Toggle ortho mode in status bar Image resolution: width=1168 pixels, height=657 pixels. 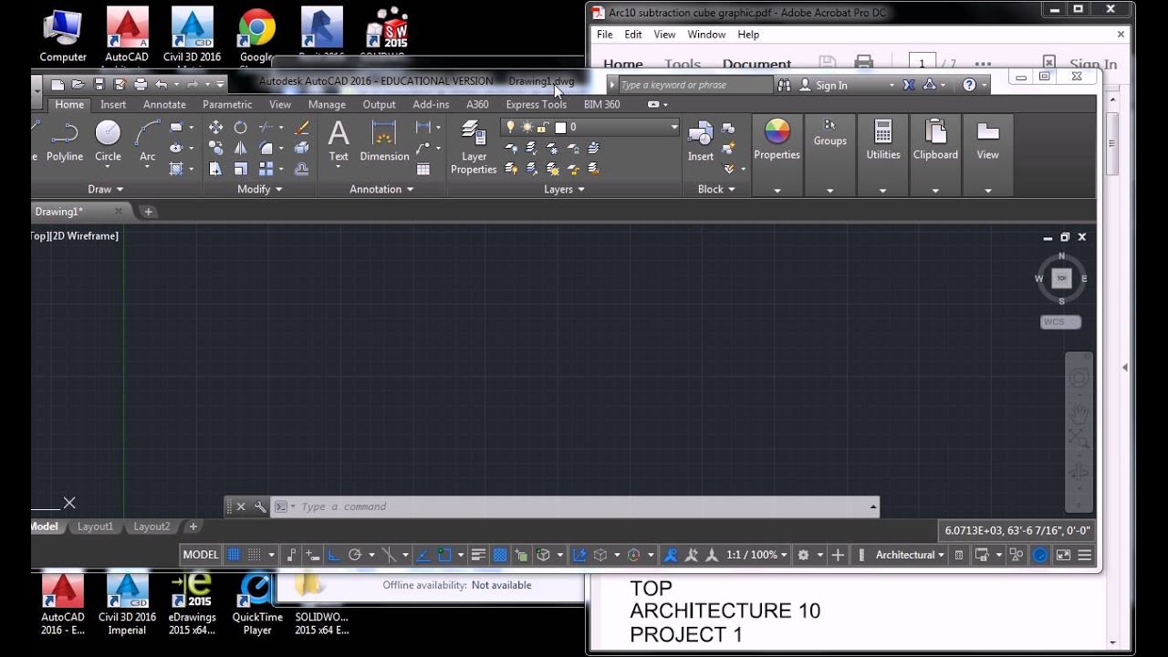334,555
